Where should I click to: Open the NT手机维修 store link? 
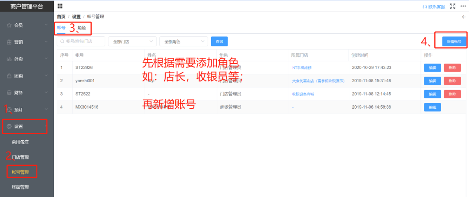[x=302, y=68]
